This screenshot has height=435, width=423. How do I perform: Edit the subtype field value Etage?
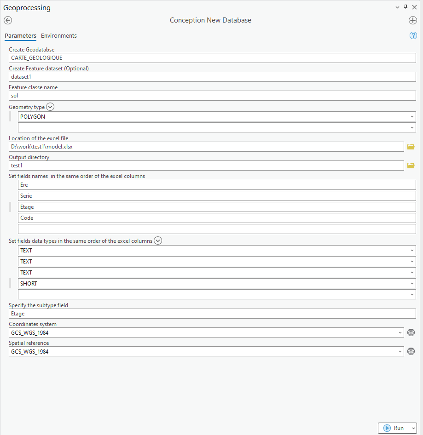212,314
